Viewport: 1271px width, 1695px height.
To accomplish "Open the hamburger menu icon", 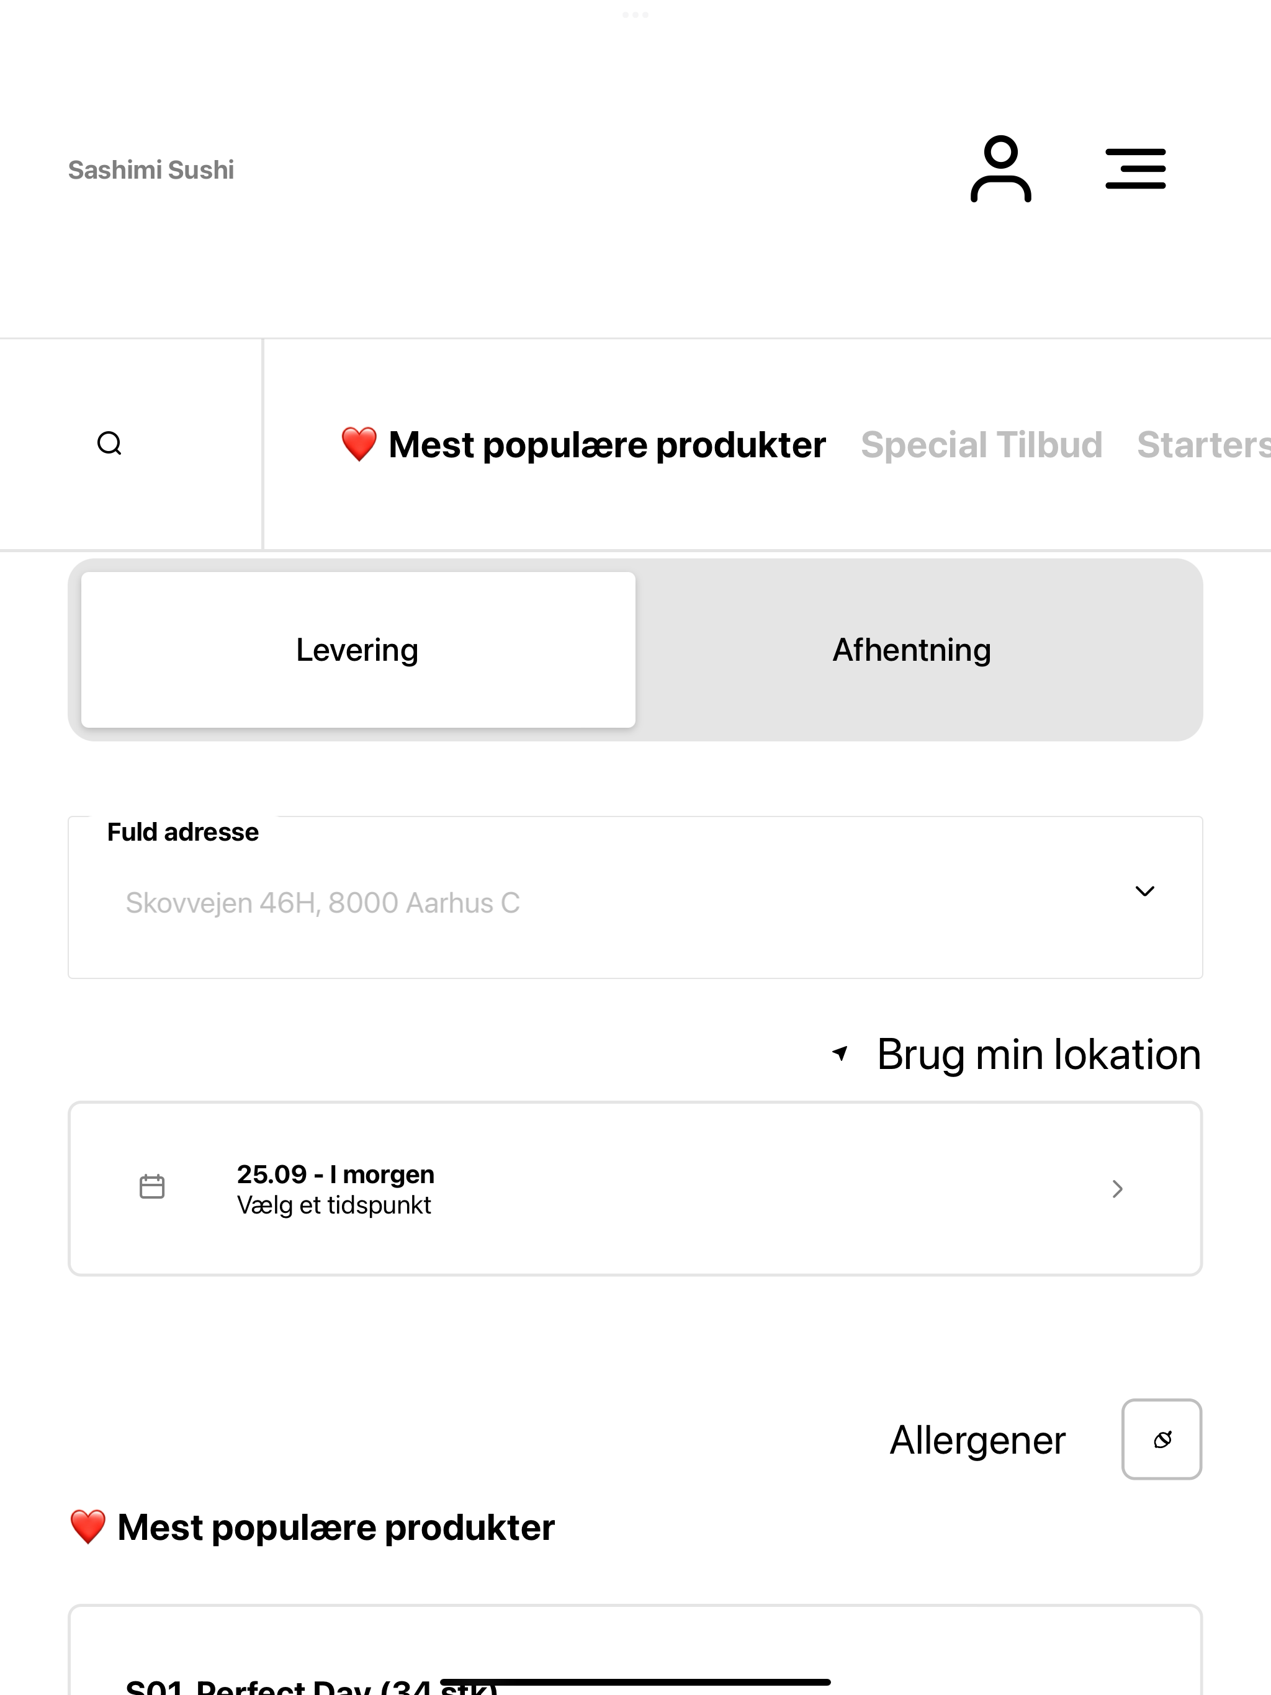I will tap(1135, 169).
